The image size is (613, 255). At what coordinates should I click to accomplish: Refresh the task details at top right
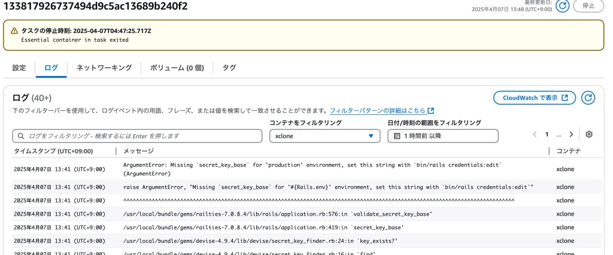562,6
